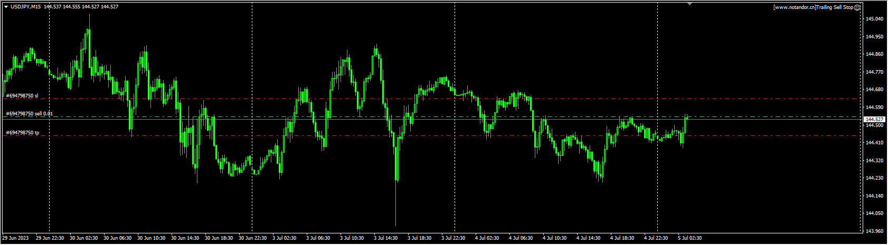Click the 4 Jul 06:30 time label

click(522, 238)
